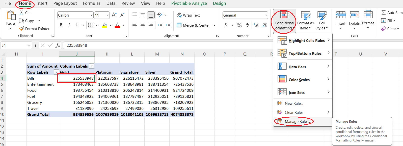
Task: Open the fill color dropdown arrow
Action: point(110,25)
